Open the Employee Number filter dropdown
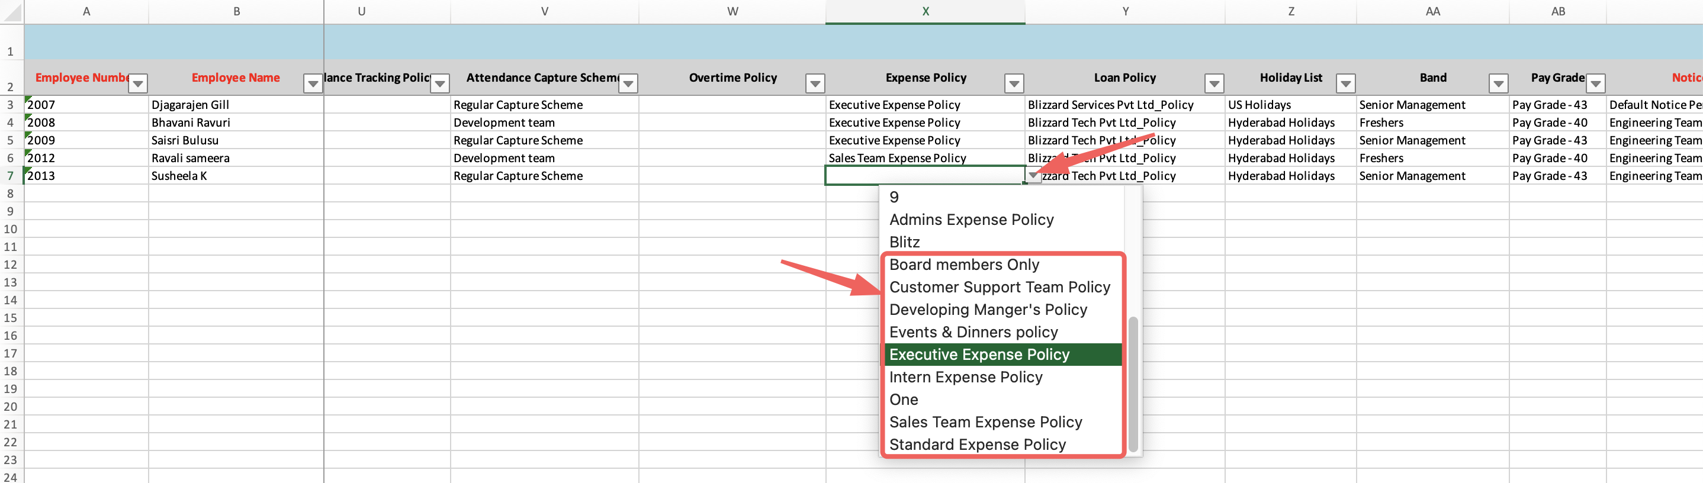Image resolution: width=1703 pixels, height=483 pixels. point(137,83)
